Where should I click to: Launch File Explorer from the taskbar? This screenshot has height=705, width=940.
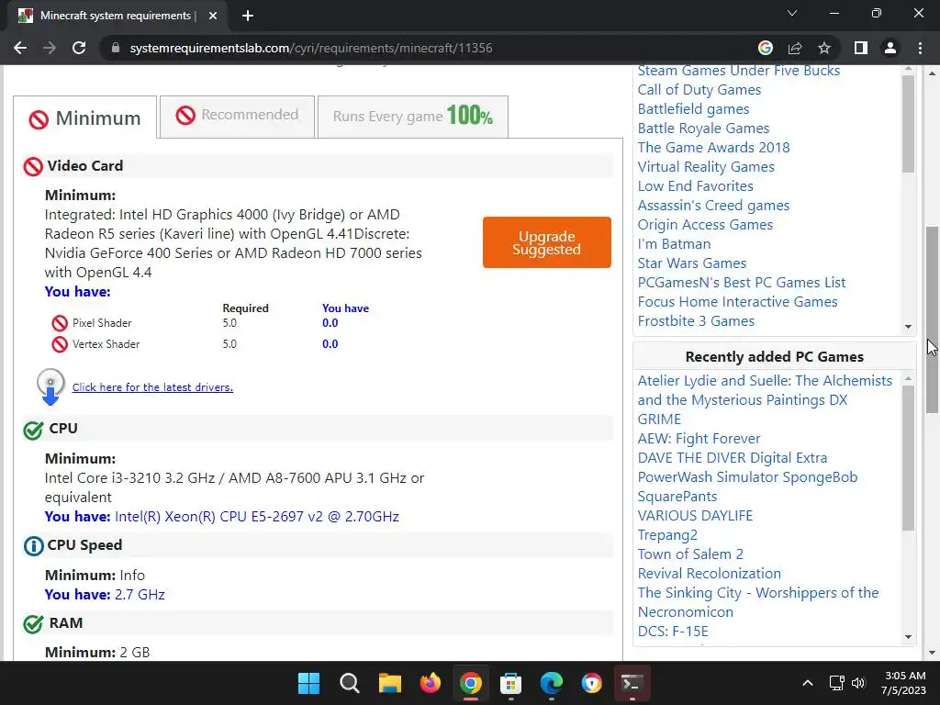coord(389,683)
